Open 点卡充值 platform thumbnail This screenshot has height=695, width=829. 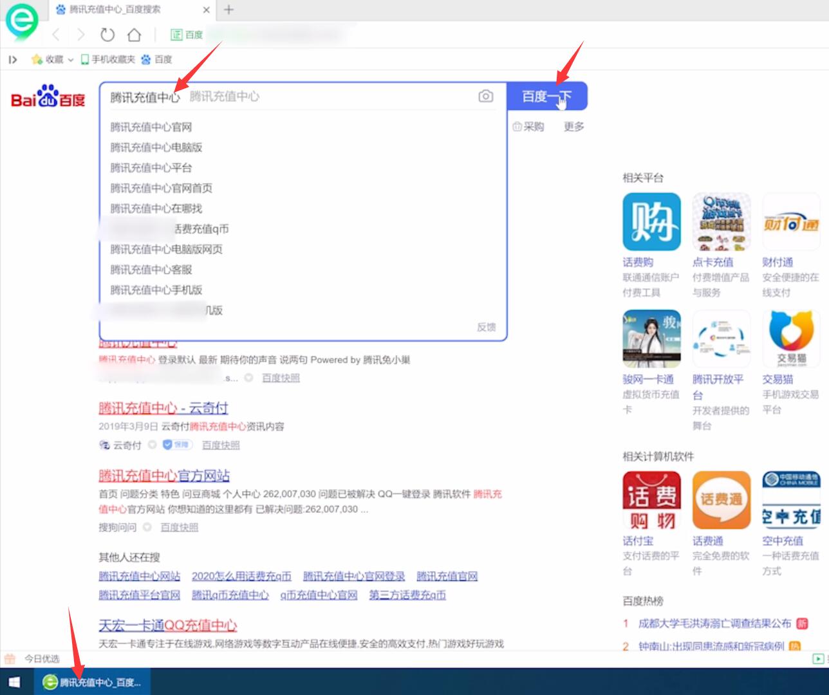click(722, 221)
